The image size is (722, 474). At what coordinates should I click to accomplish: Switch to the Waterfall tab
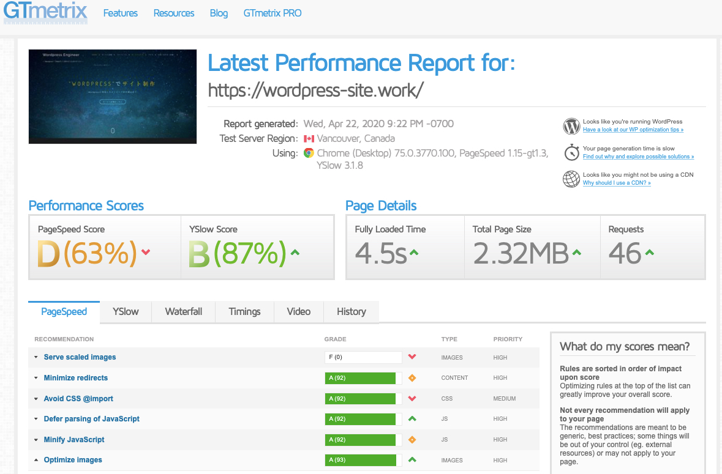point(184,312)
